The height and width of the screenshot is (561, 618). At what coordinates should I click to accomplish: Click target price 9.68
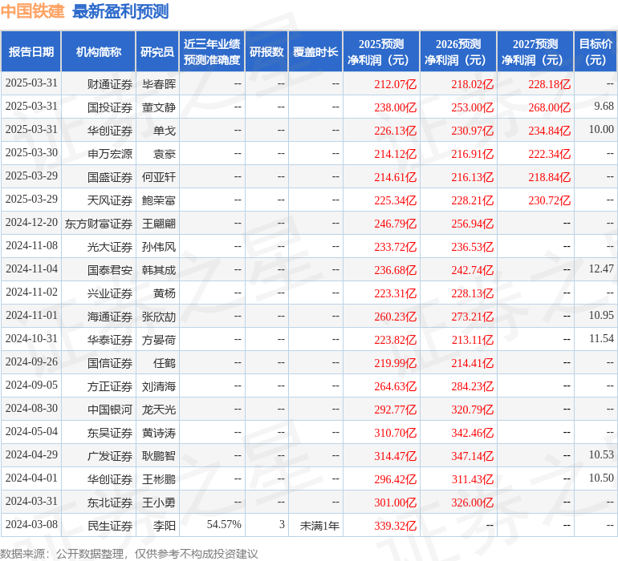tap(604, 107)
